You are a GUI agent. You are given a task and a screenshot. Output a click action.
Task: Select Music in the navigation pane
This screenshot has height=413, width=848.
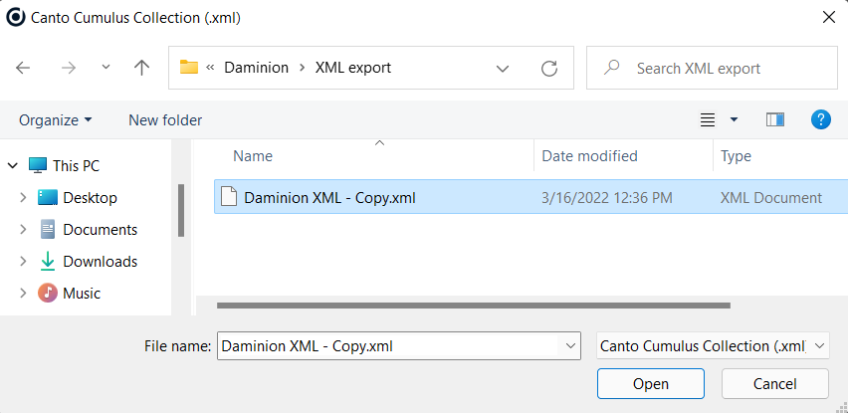point(82,293)
